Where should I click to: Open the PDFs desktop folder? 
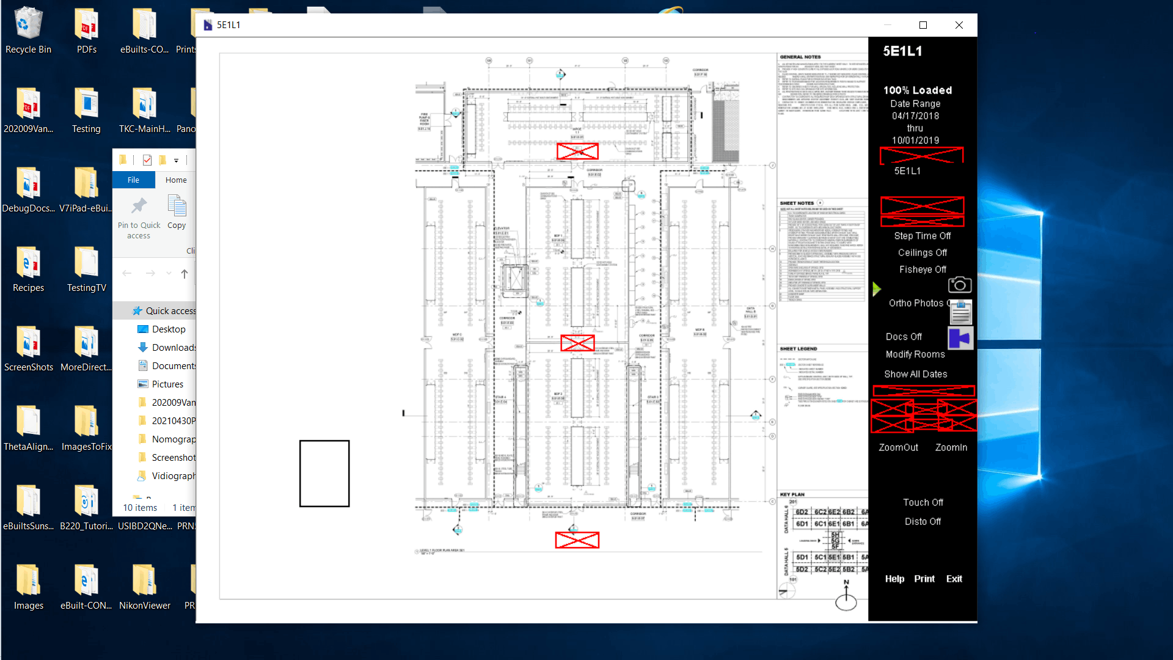[x=86, y=31]
